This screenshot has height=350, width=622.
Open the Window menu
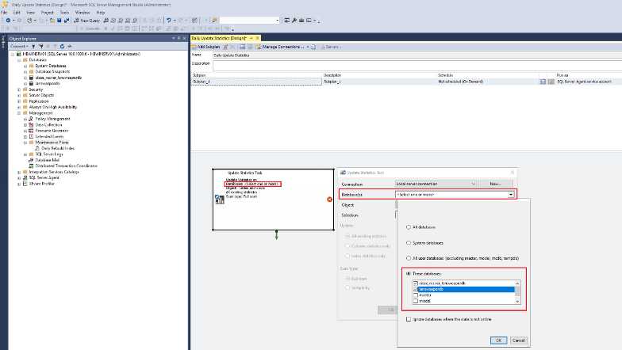point(83,13)
